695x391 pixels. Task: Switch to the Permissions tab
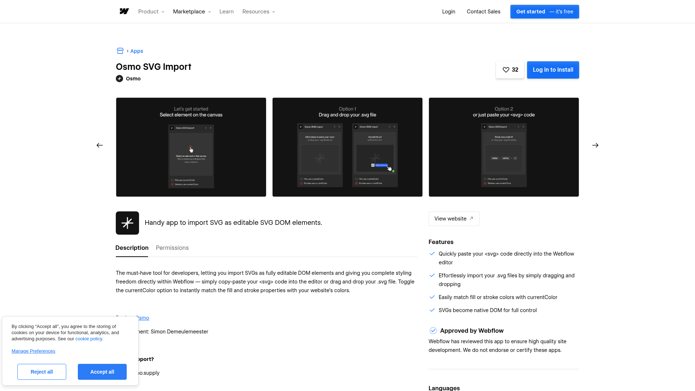tap(172, 248)
